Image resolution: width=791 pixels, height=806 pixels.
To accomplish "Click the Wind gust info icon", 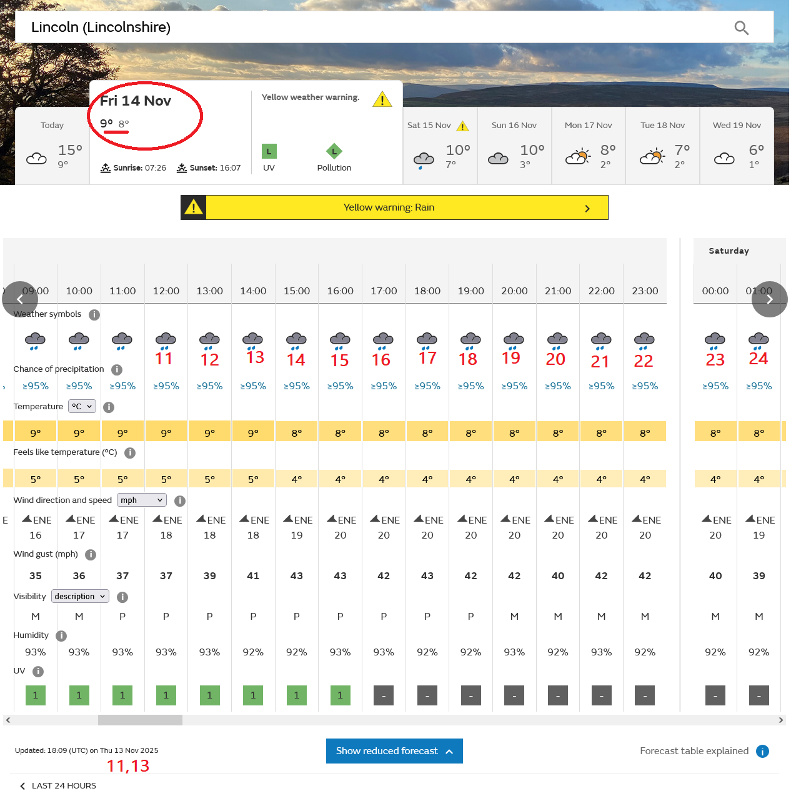I will coord(91,555).
